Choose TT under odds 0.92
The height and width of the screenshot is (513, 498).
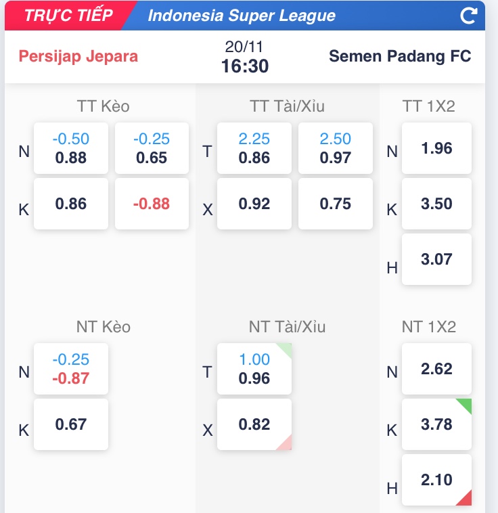254,204
